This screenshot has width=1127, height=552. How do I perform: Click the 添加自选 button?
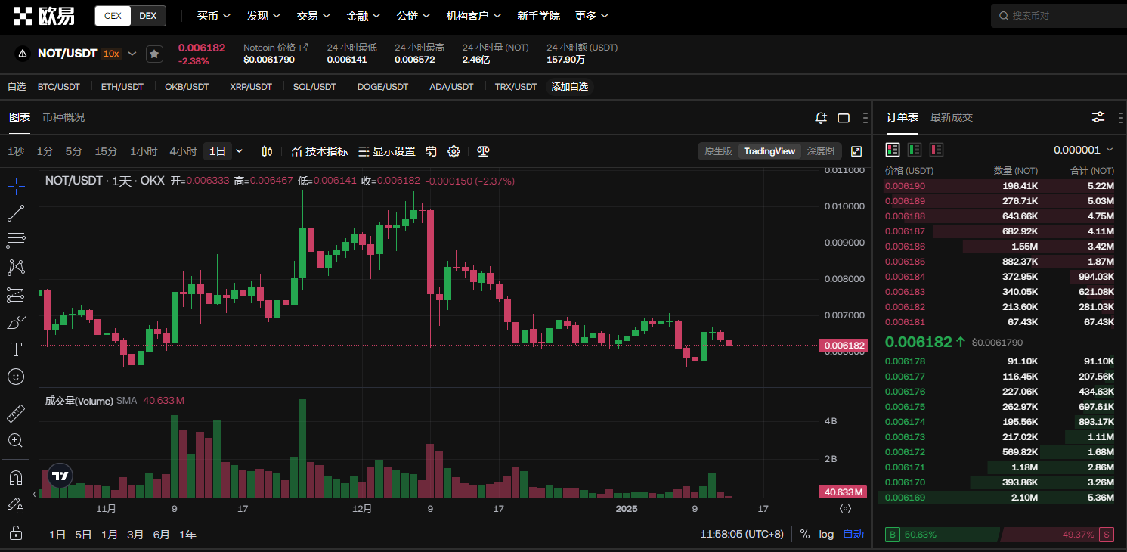point(569,87)
